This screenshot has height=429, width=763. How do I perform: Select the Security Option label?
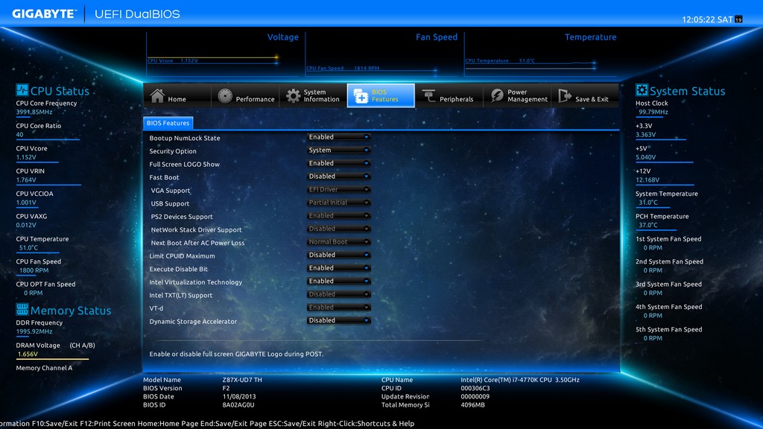point(173,151)
